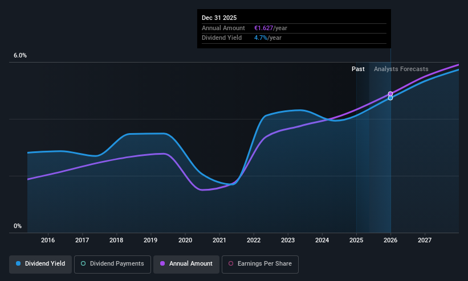
Task: Toggle the Dividend Yield series off
Action: pyautogui.click(x=40, y=264)
